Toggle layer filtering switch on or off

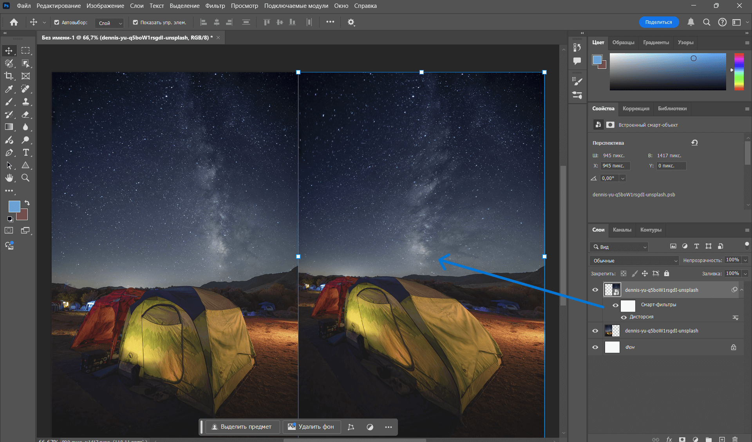click(x=747, y=246)
